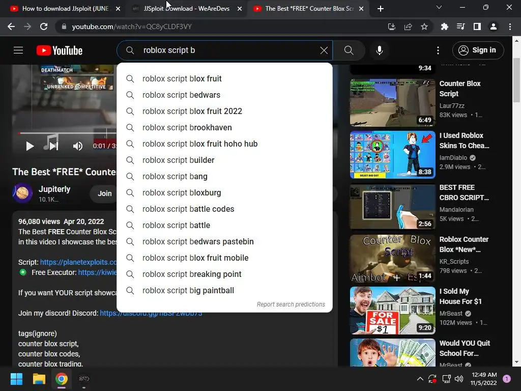Open YouTube settings three-dot menu

tap(438, 50)
